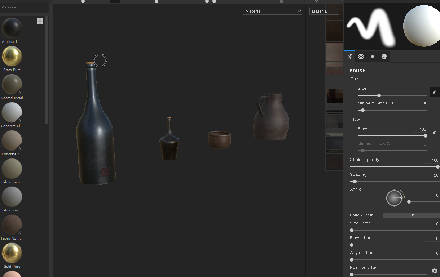Open the Material properties tab icon
This screenshot has width=440, height=277.
[x=384, y=57]
